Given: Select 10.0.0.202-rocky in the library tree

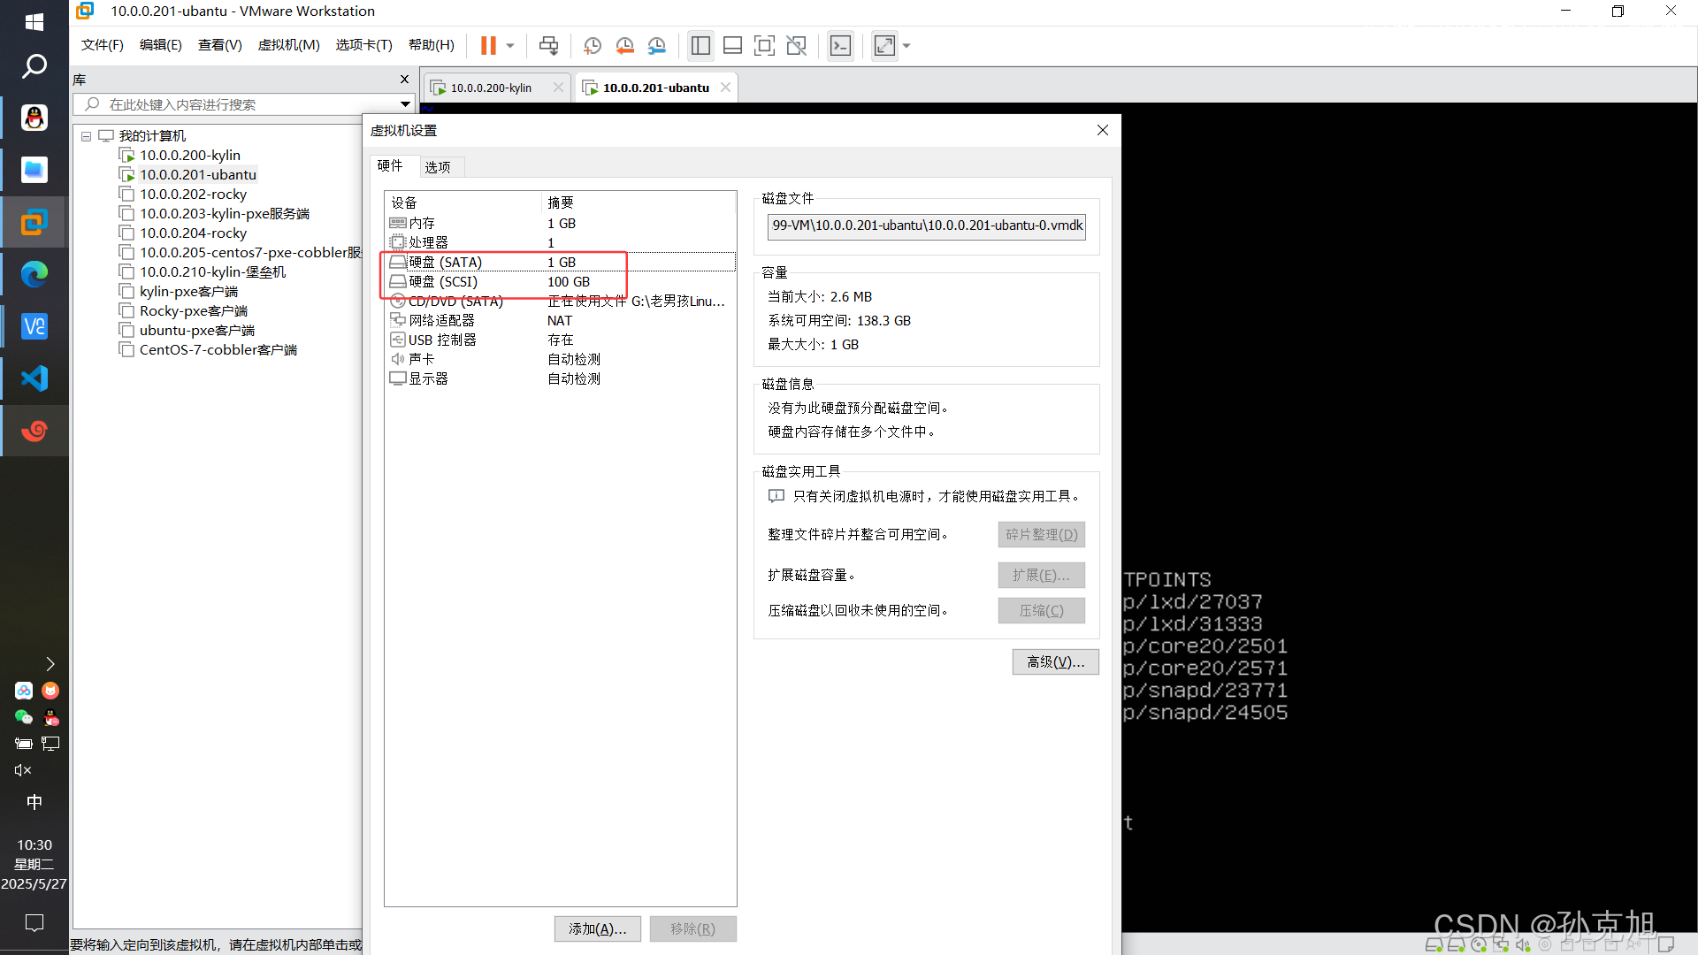Looking at the screenshot, I should pos(193,195).
